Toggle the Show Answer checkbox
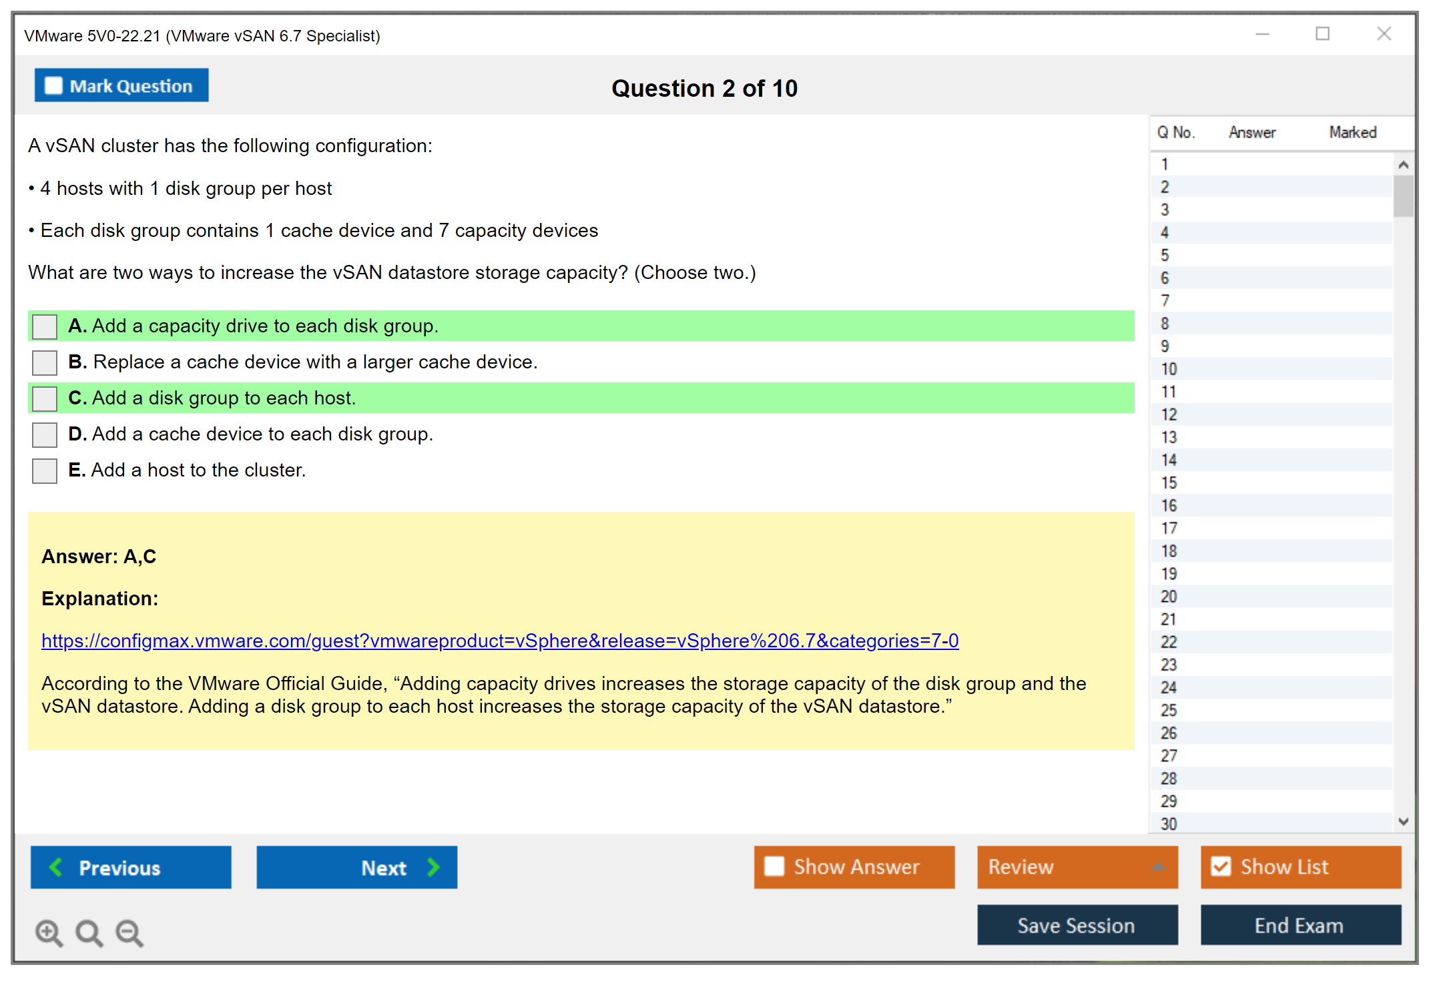The width and height of the screenshot is (1435, 981). [774, 866]
